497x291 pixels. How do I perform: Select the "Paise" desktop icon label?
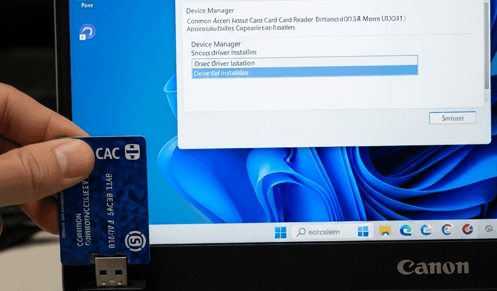coord(87,5)
